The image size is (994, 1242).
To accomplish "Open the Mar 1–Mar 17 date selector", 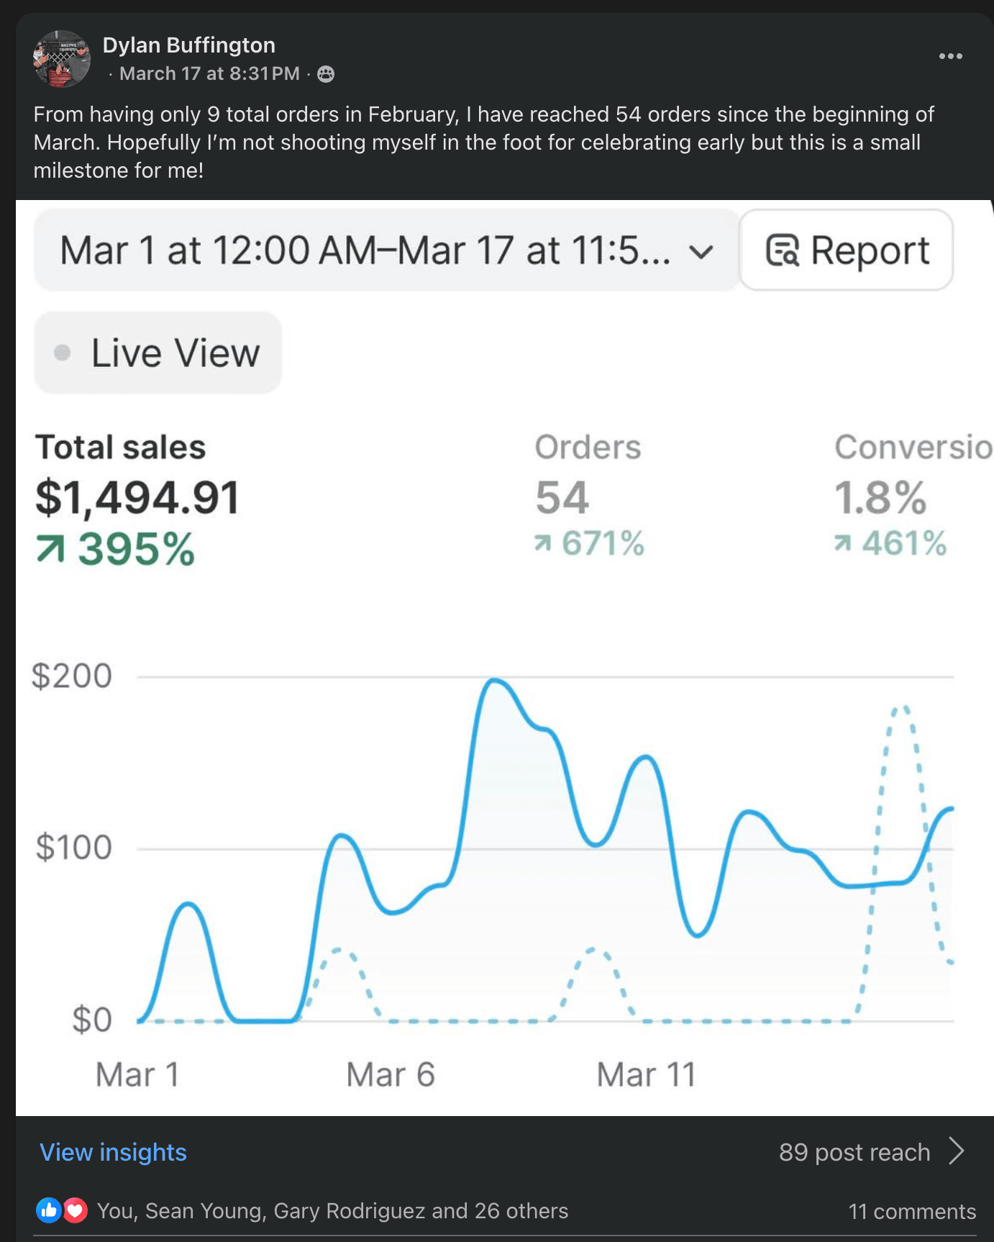I will [365, 250].
